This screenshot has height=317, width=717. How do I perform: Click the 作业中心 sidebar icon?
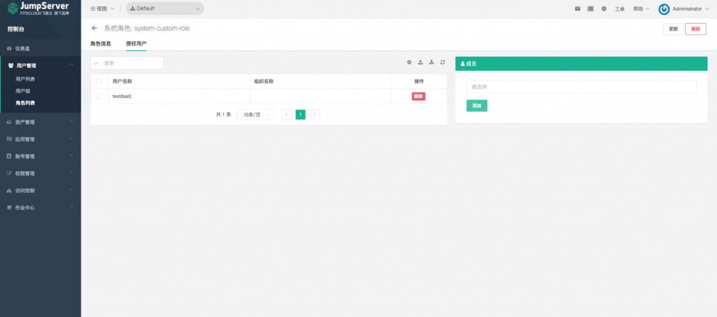click(x=10, y=207)
